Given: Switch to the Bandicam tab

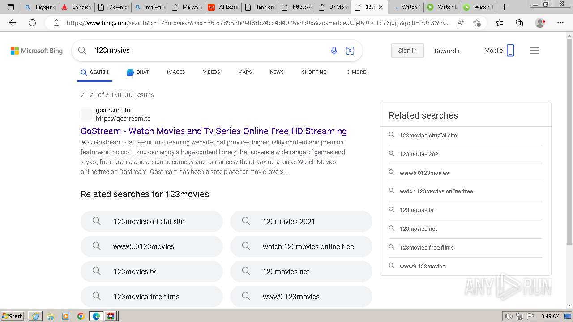Looking at the screenshot, I should tap(77, 7).
